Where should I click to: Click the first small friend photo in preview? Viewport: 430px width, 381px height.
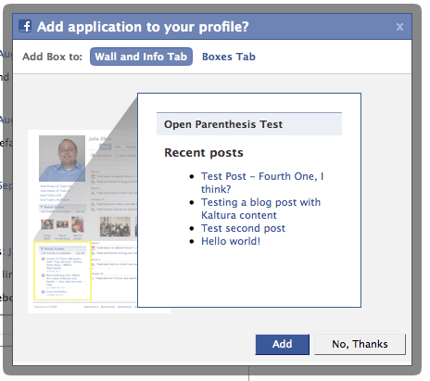pos(47,224)
